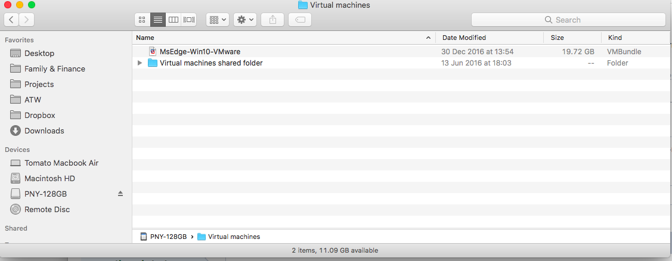
Task: Switch to list view
Action: [157, 20]
